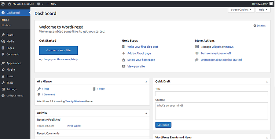The image size is (275, 139).
Task: Collapse the At a Glance panel
Action: [x=146, y=82]
